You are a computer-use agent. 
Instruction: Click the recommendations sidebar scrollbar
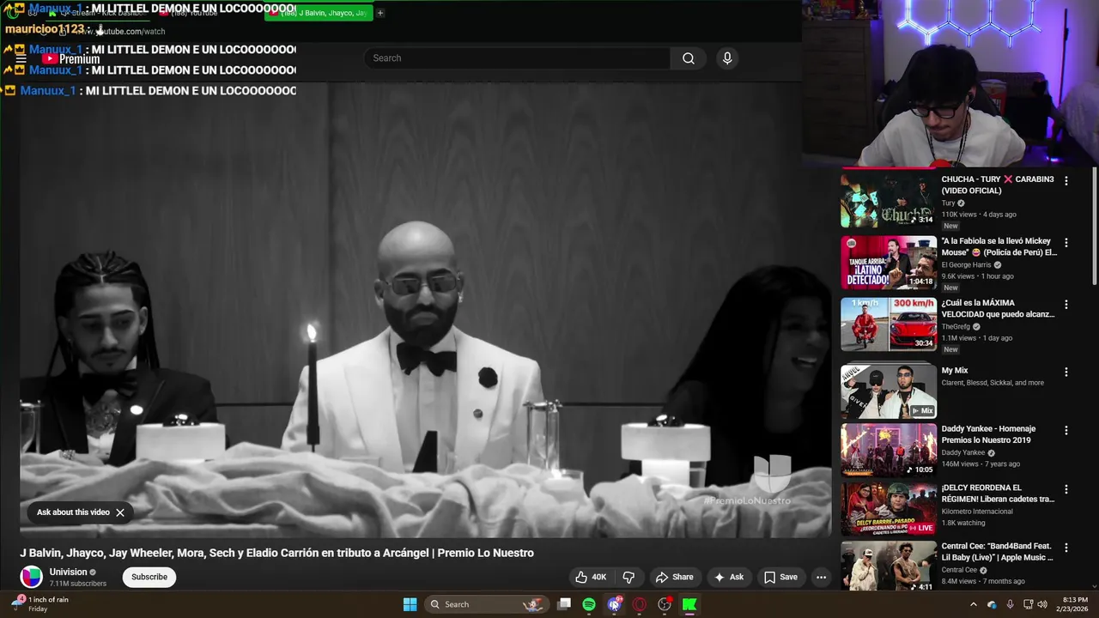point(1094,227)
